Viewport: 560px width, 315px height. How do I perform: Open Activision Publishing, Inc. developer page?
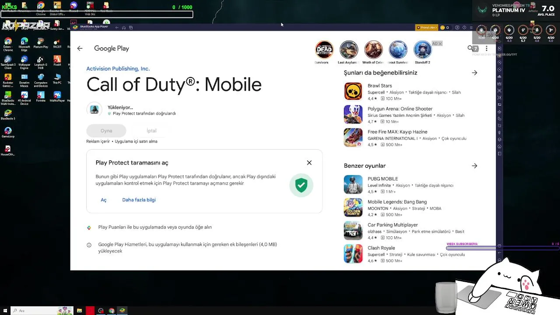click(118, 69)
